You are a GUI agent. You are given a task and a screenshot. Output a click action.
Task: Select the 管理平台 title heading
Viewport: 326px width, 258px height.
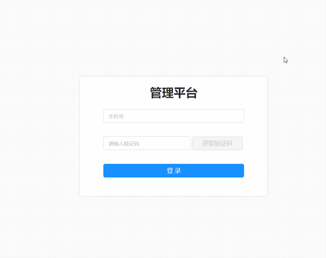point(174,93)
